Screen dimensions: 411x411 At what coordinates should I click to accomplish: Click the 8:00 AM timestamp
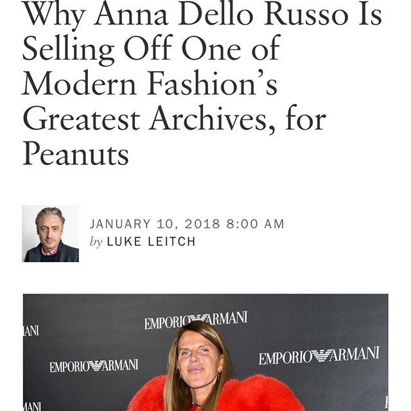[255, 224]
